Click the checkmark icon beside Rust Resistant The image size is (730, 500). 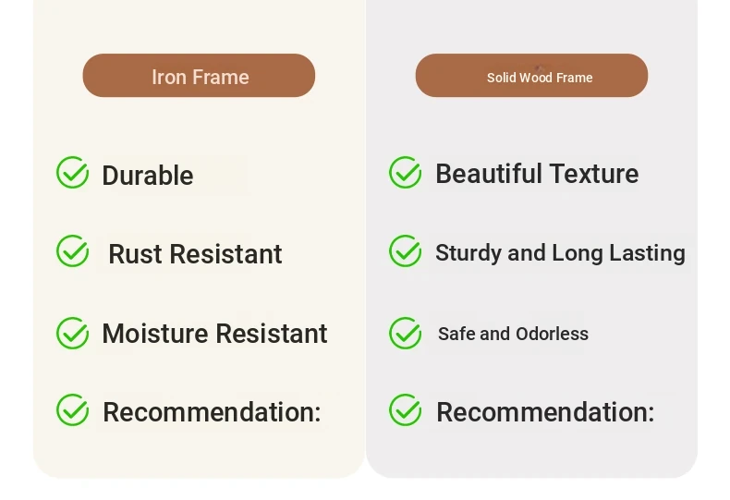pos(73,251)
